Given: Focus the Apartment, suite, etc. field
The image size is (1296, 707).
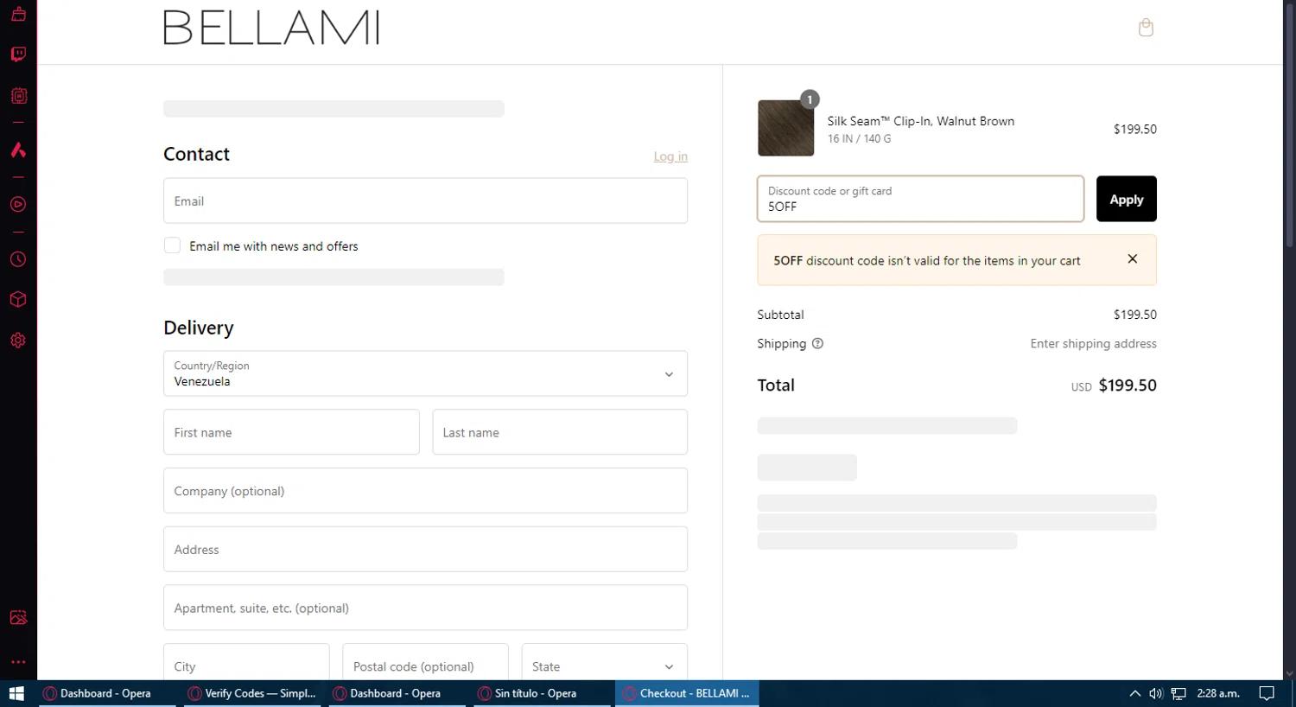Looking at the screenshot, I should pyautogui.click(x=425, y=608).
